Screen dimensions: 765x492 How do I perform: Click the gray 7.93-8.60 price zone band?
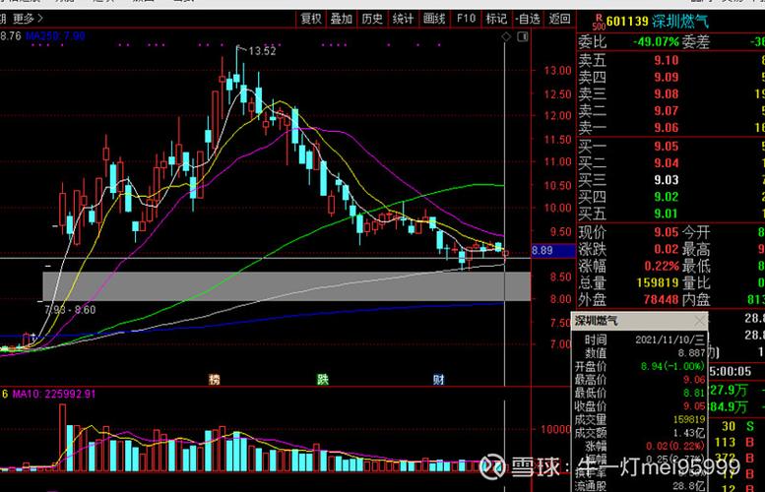click(x=287, y=286)
